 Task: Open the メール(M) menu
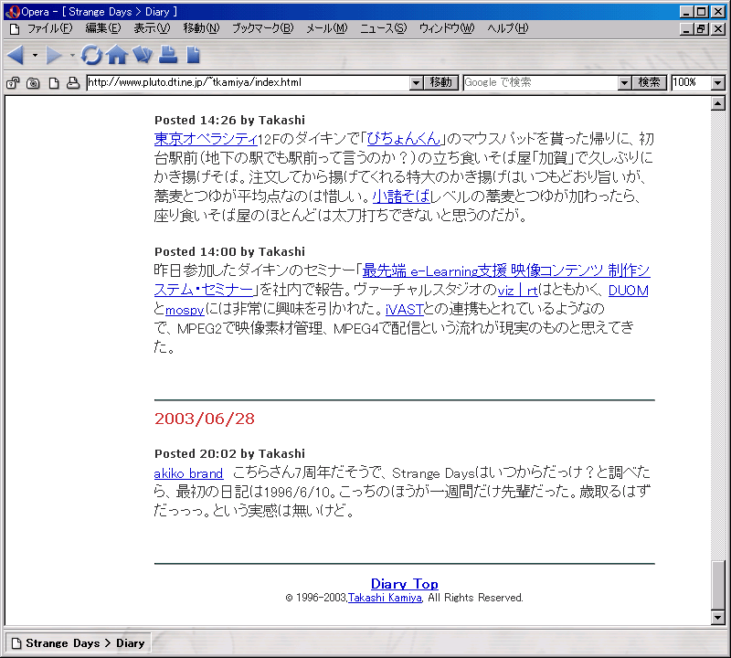[326, 28]
